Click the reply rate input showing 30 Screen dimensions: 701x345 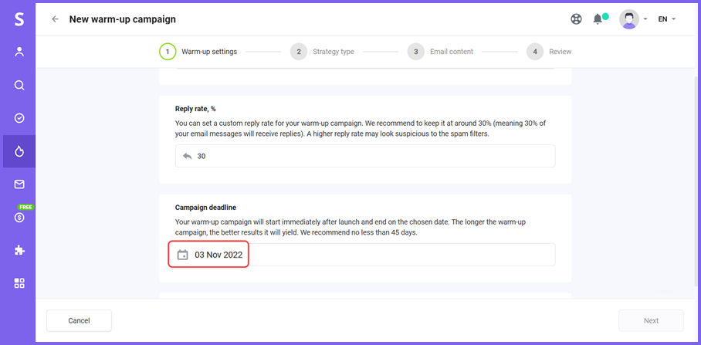(365, 156)
